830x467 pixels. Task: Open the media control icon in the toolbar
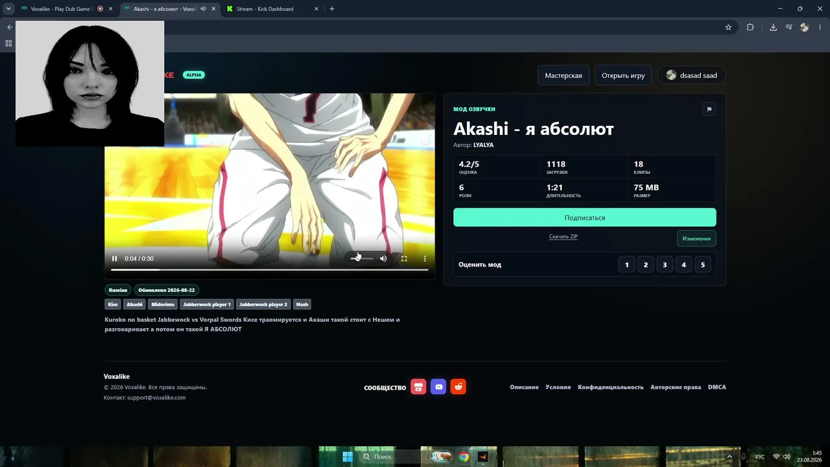tap(789, 27)
